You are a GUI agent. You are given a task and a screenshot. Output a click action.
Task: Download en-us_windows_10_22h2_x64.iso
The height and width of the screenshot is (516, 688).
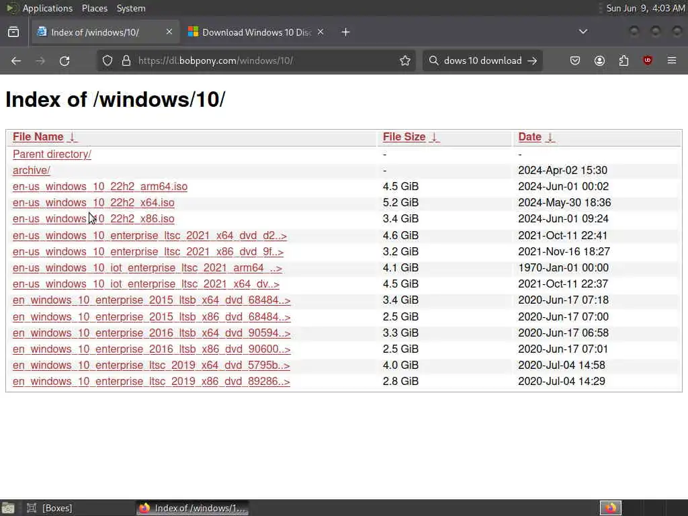[x=93, y=203]
